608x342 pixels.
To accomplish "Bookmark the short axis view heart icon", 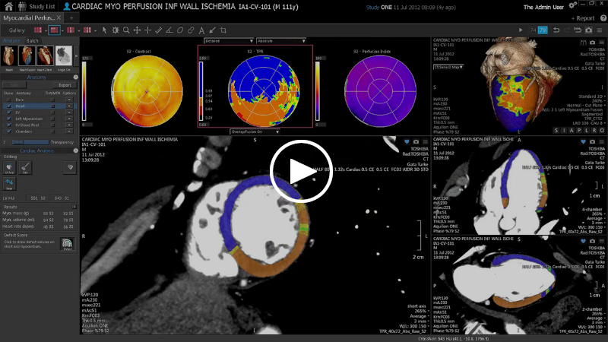I will point(407,142).
